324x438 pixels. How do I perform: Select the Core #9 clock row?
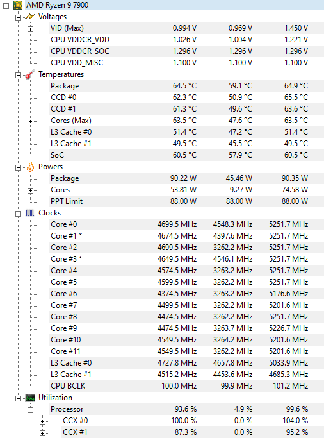(x=186, y=328)
